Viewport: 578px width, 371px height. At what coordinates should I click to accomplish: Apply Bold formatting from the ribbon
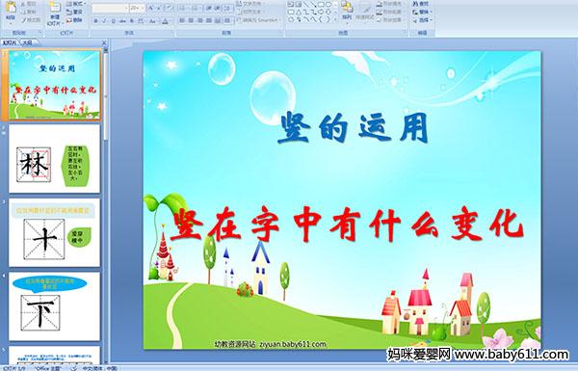point(95,21)
